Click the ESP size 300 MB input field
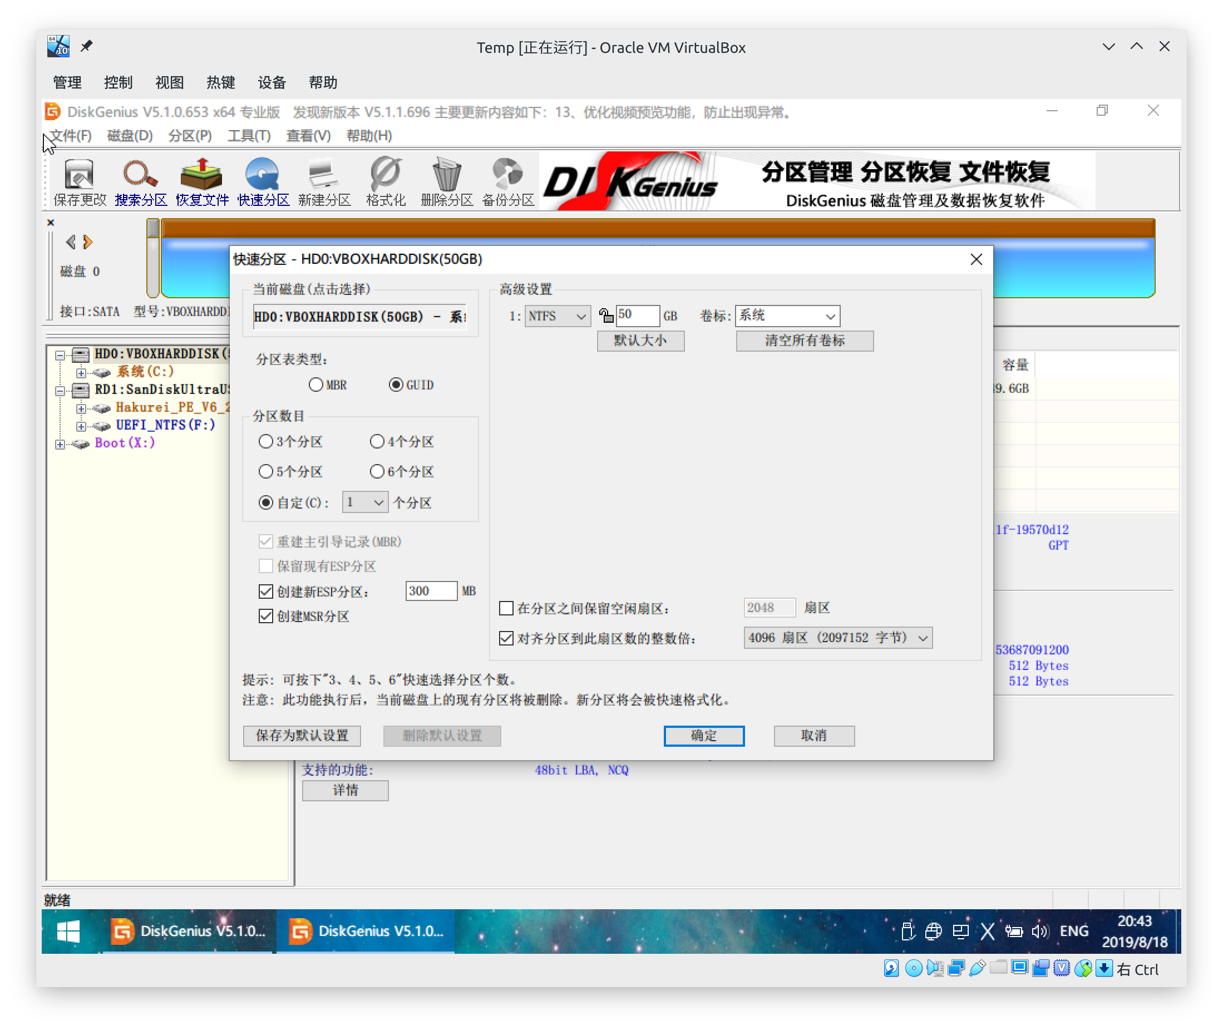The image size is (1223, 1030). (x=431, y=591)
